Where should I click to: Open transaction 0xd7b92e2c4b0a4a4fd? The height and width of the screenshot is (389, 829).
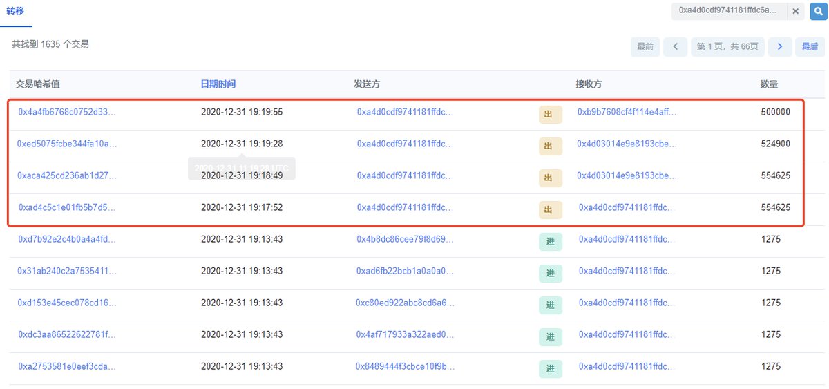click(68, 239)
